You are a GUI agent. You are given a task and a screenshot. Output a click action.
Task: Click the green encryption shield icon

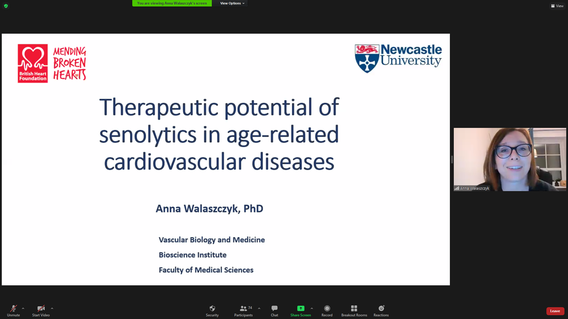6,6
